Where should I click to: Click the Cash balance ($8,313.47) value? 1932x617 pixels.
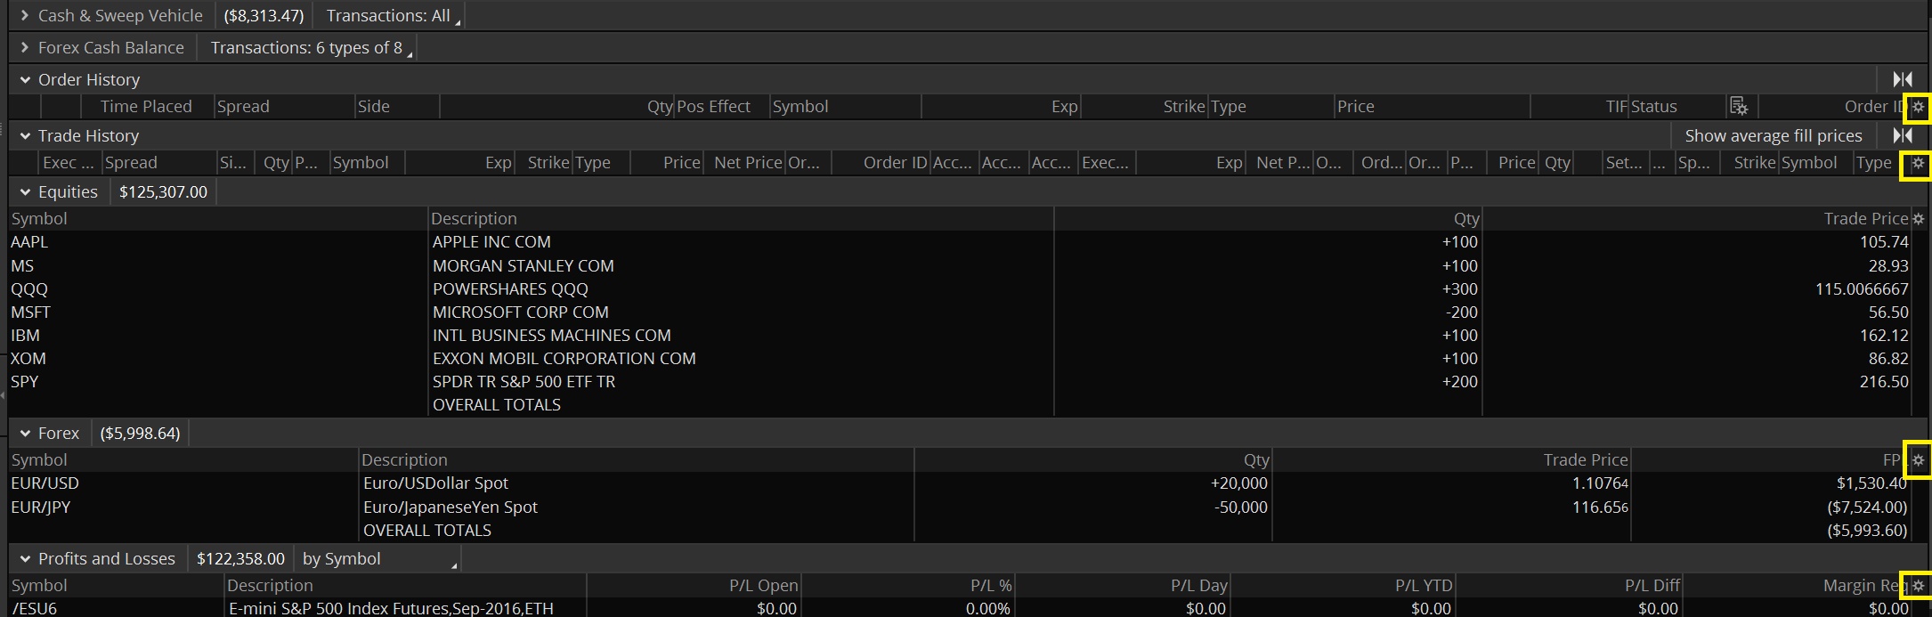(264, 15)
